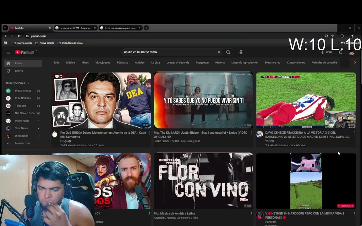Open the site information icon in the address bar
Screen dimensions: 362x226
pos(27,36)
